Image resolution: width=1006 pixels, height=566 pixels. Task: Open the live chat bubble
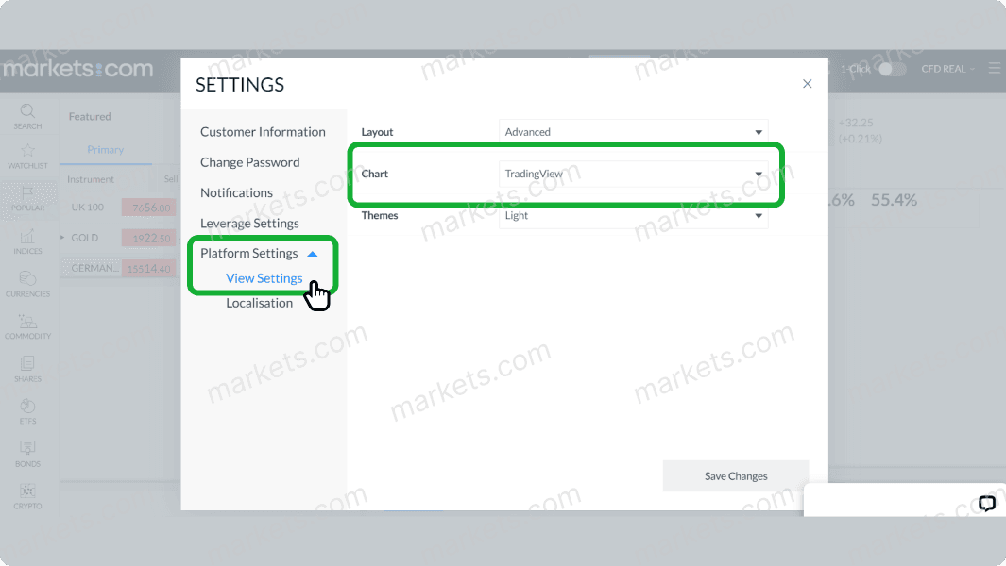tap(986, 504)
